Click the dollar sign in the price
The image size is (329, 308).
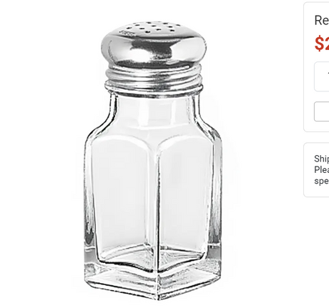click(319, 44)
